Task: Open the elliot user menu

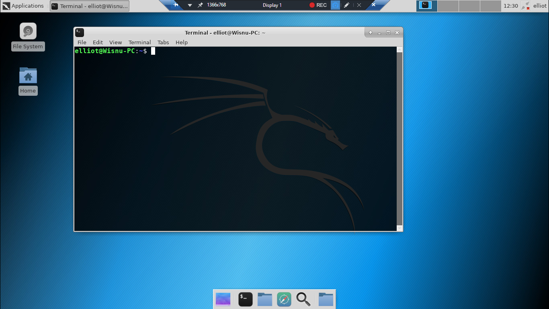Action: (540, 6)
